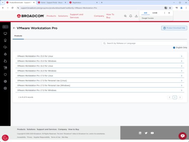The image size is (189, 142).
Task: Expand the black sidebar menu toggle
Action: 5,27
